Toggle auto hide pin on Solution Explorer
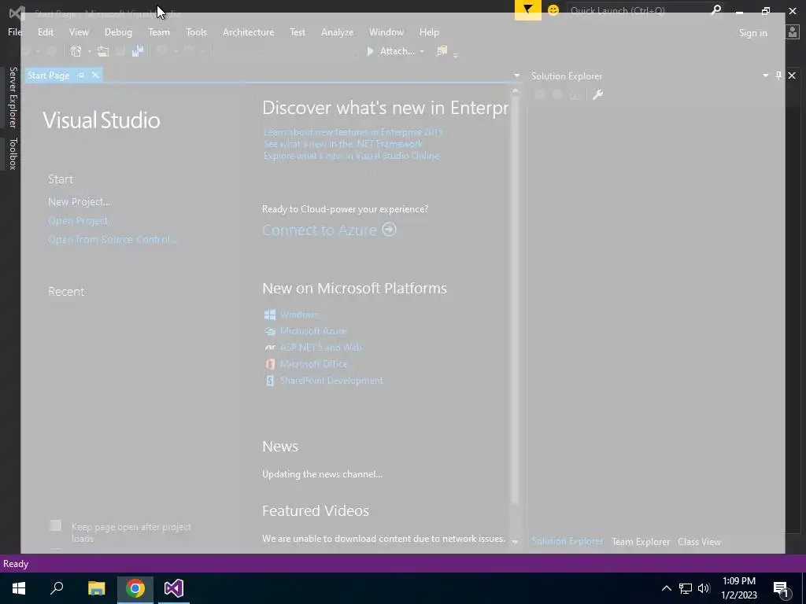The height and width of the screenshot is (604, 806). tap(778, 75)
